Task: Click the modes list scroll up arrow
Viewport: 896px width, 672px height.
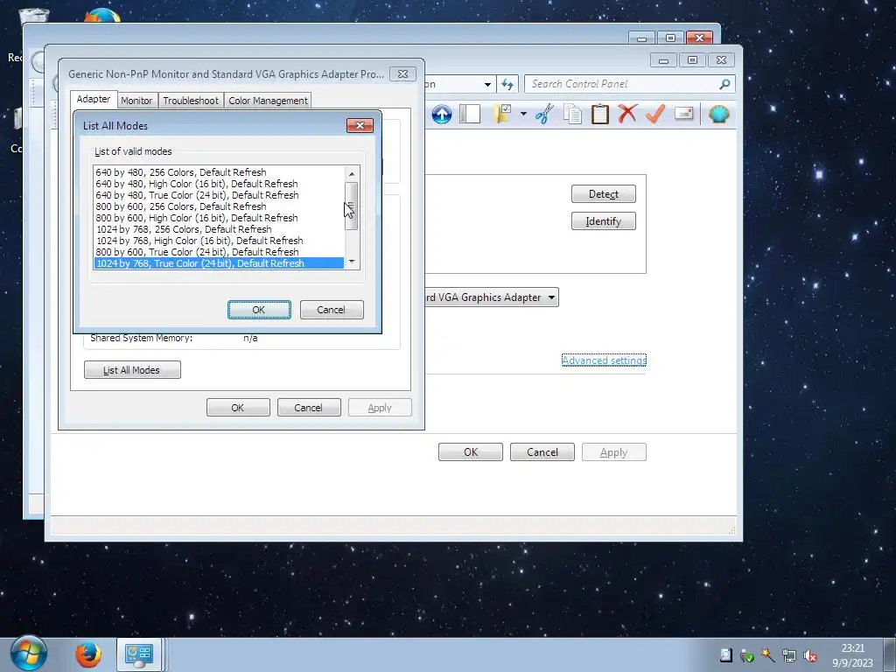Action: pyautogui.click(x=352, y=174)
